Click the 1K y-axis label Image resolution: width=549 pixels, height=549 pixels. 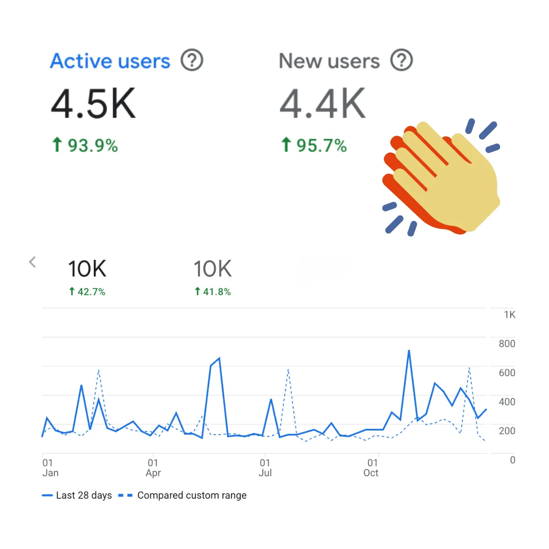click(510, 315)
